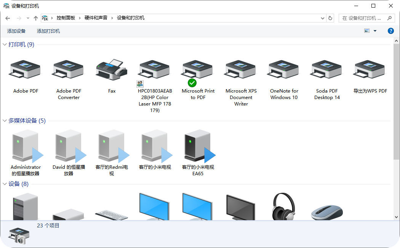Image resolution: width=400 pixels, height=248 pixels.
Task: Select the headphones device icon
Action: [283, 206]
